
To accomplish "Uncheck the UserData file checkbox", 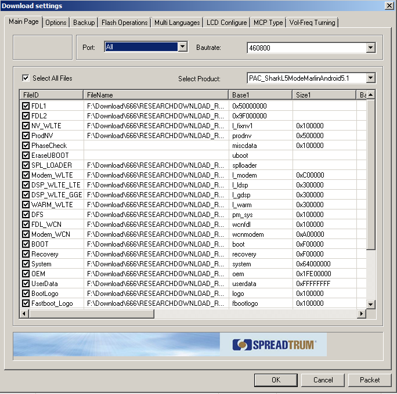I will (x=26, y=284).
